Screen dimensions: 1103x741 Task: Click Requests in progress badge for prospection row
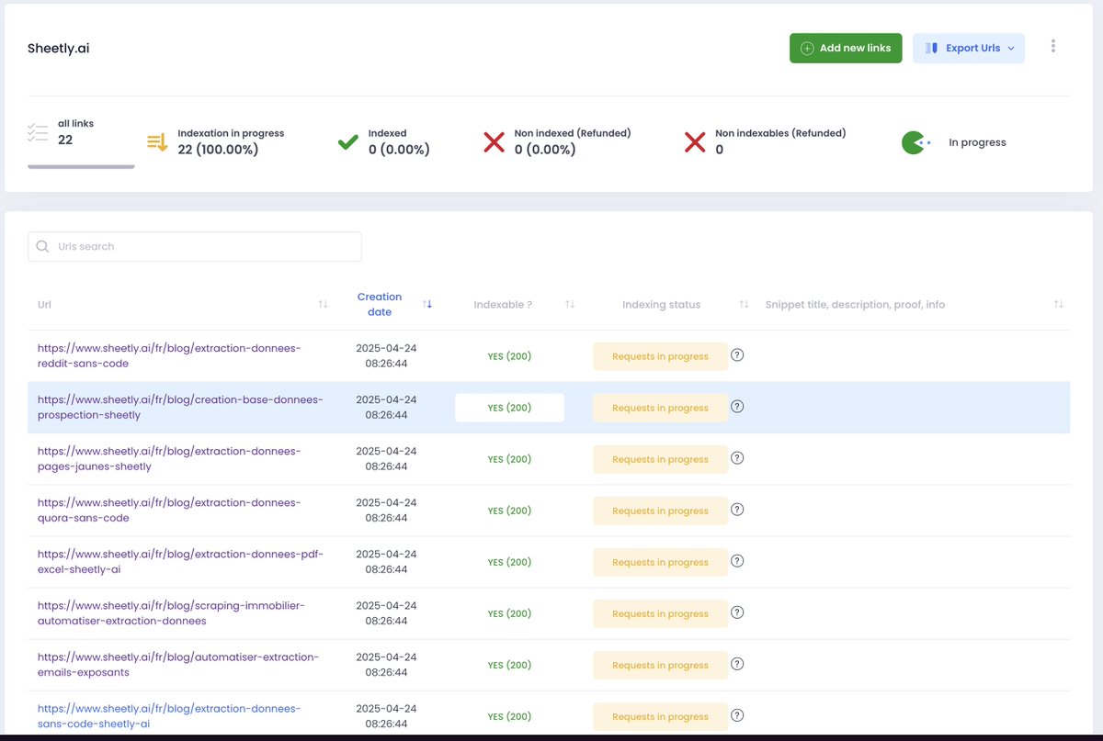[x=660, y=408]
